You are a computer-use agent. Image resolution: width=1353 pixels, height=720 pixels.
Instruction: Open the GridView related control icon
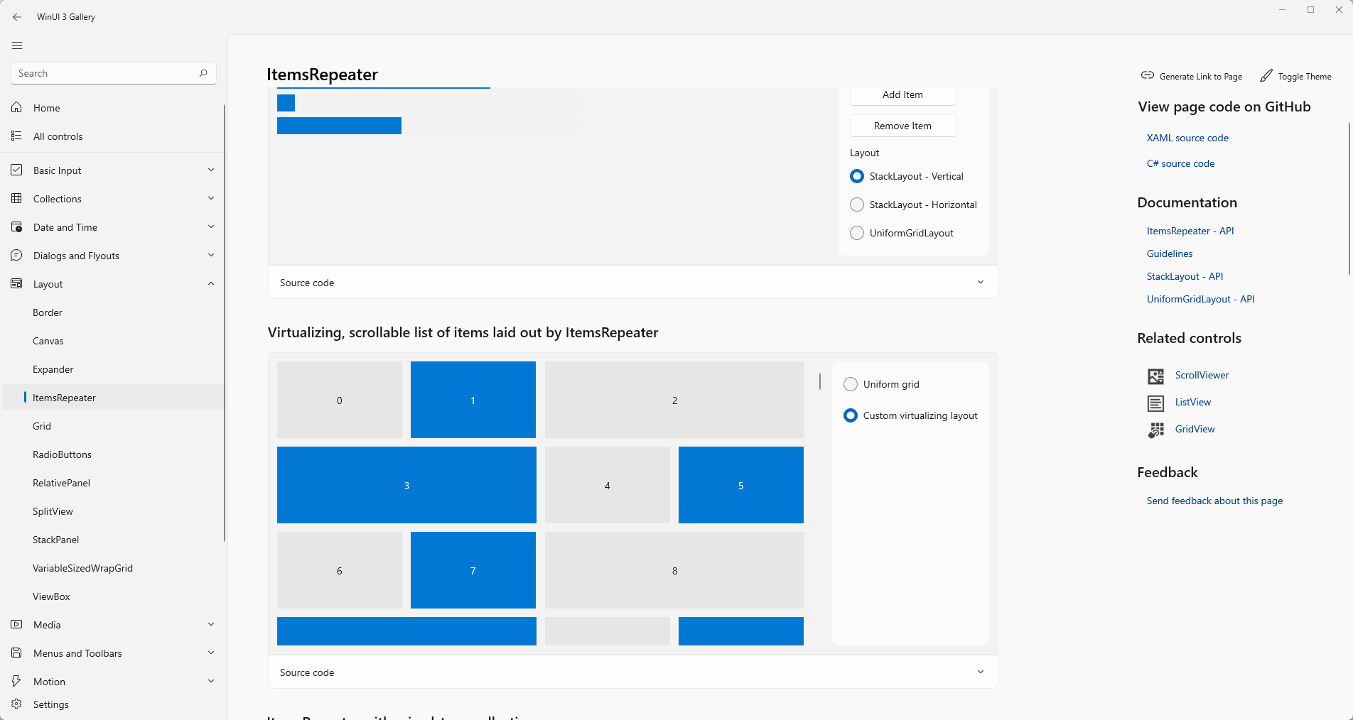(x=1156, y=430)
